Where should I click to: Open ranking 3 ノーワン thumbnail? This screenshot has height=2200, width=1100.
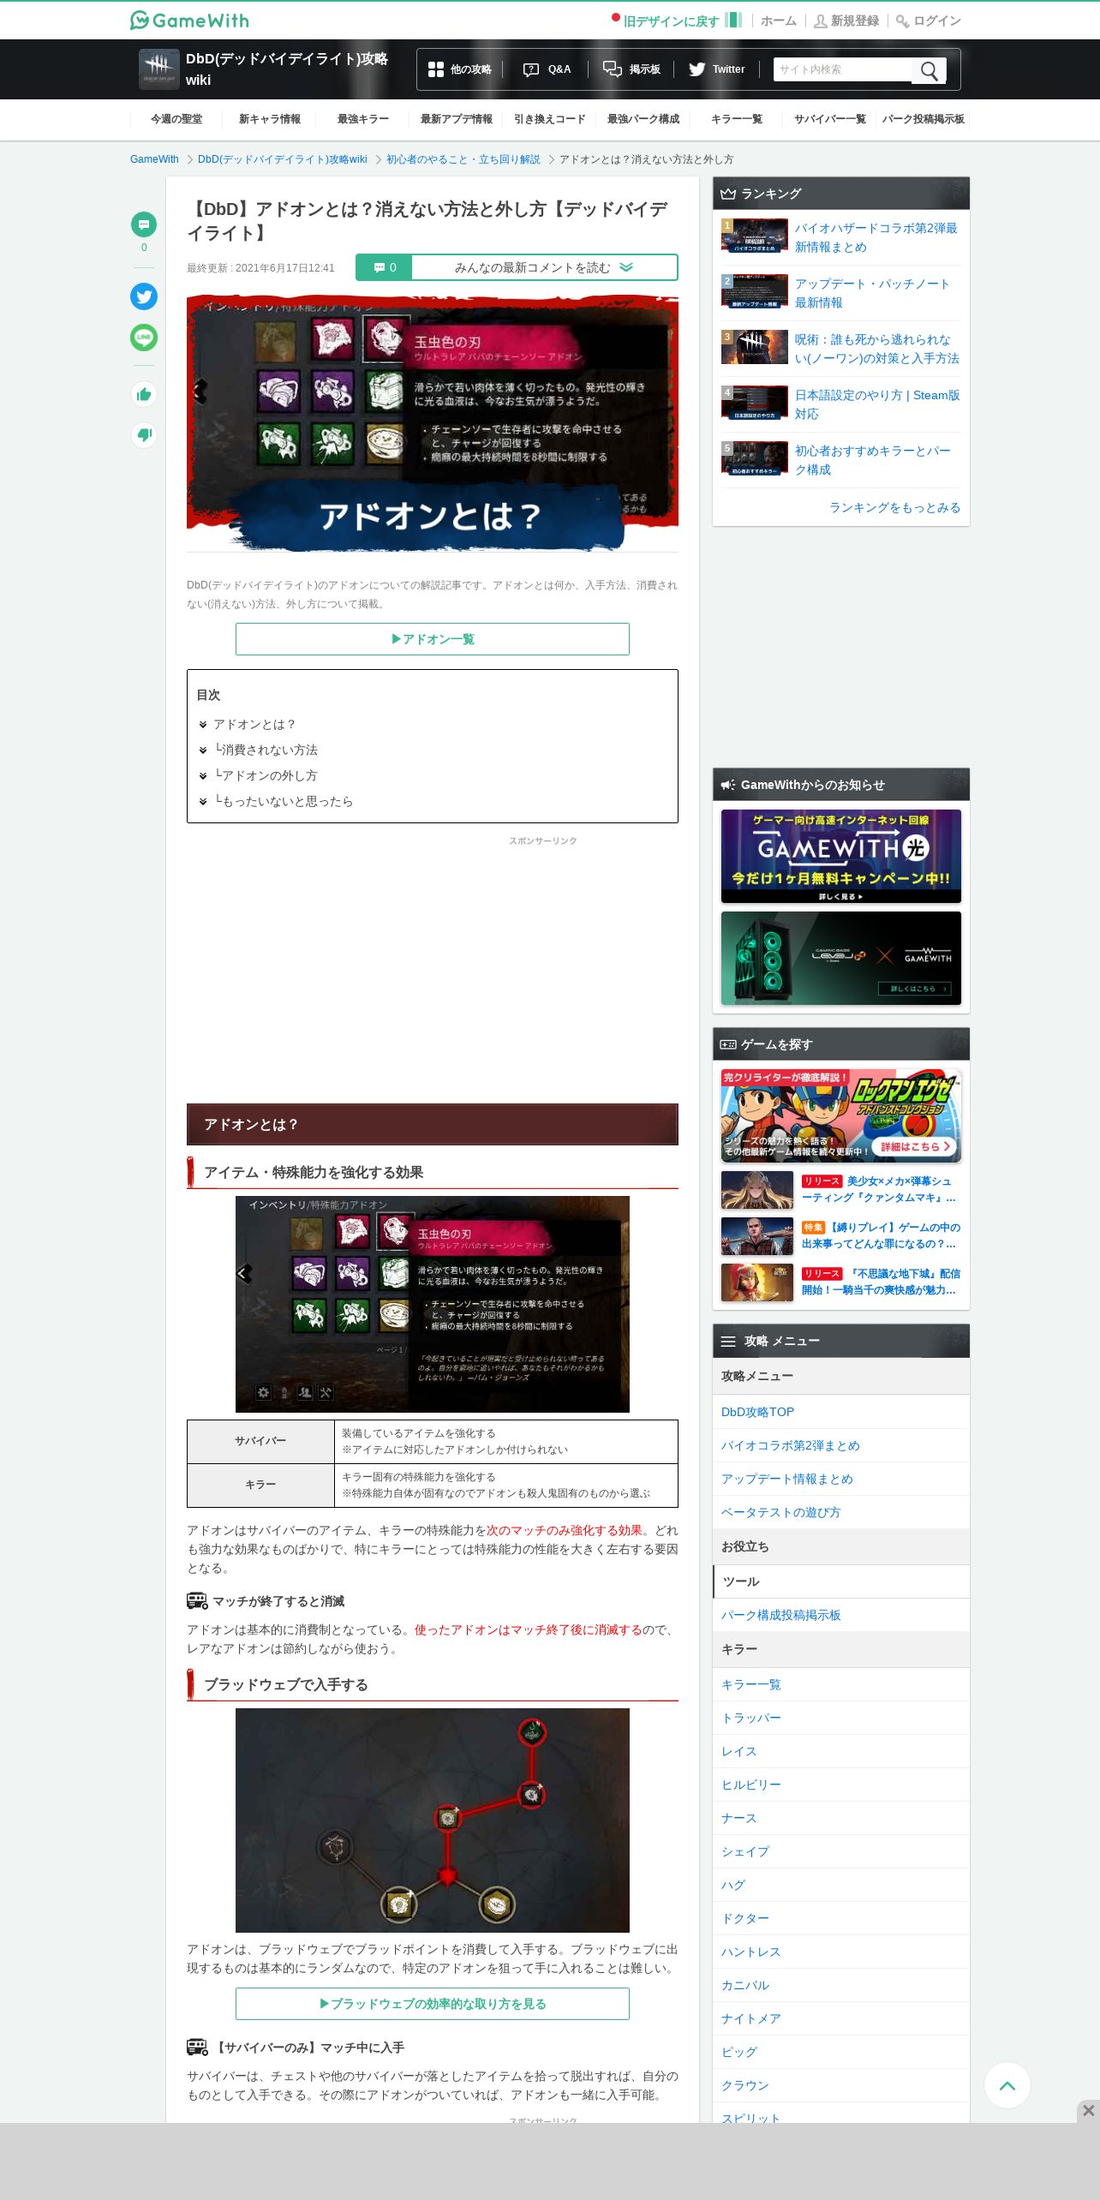(755, 347)
